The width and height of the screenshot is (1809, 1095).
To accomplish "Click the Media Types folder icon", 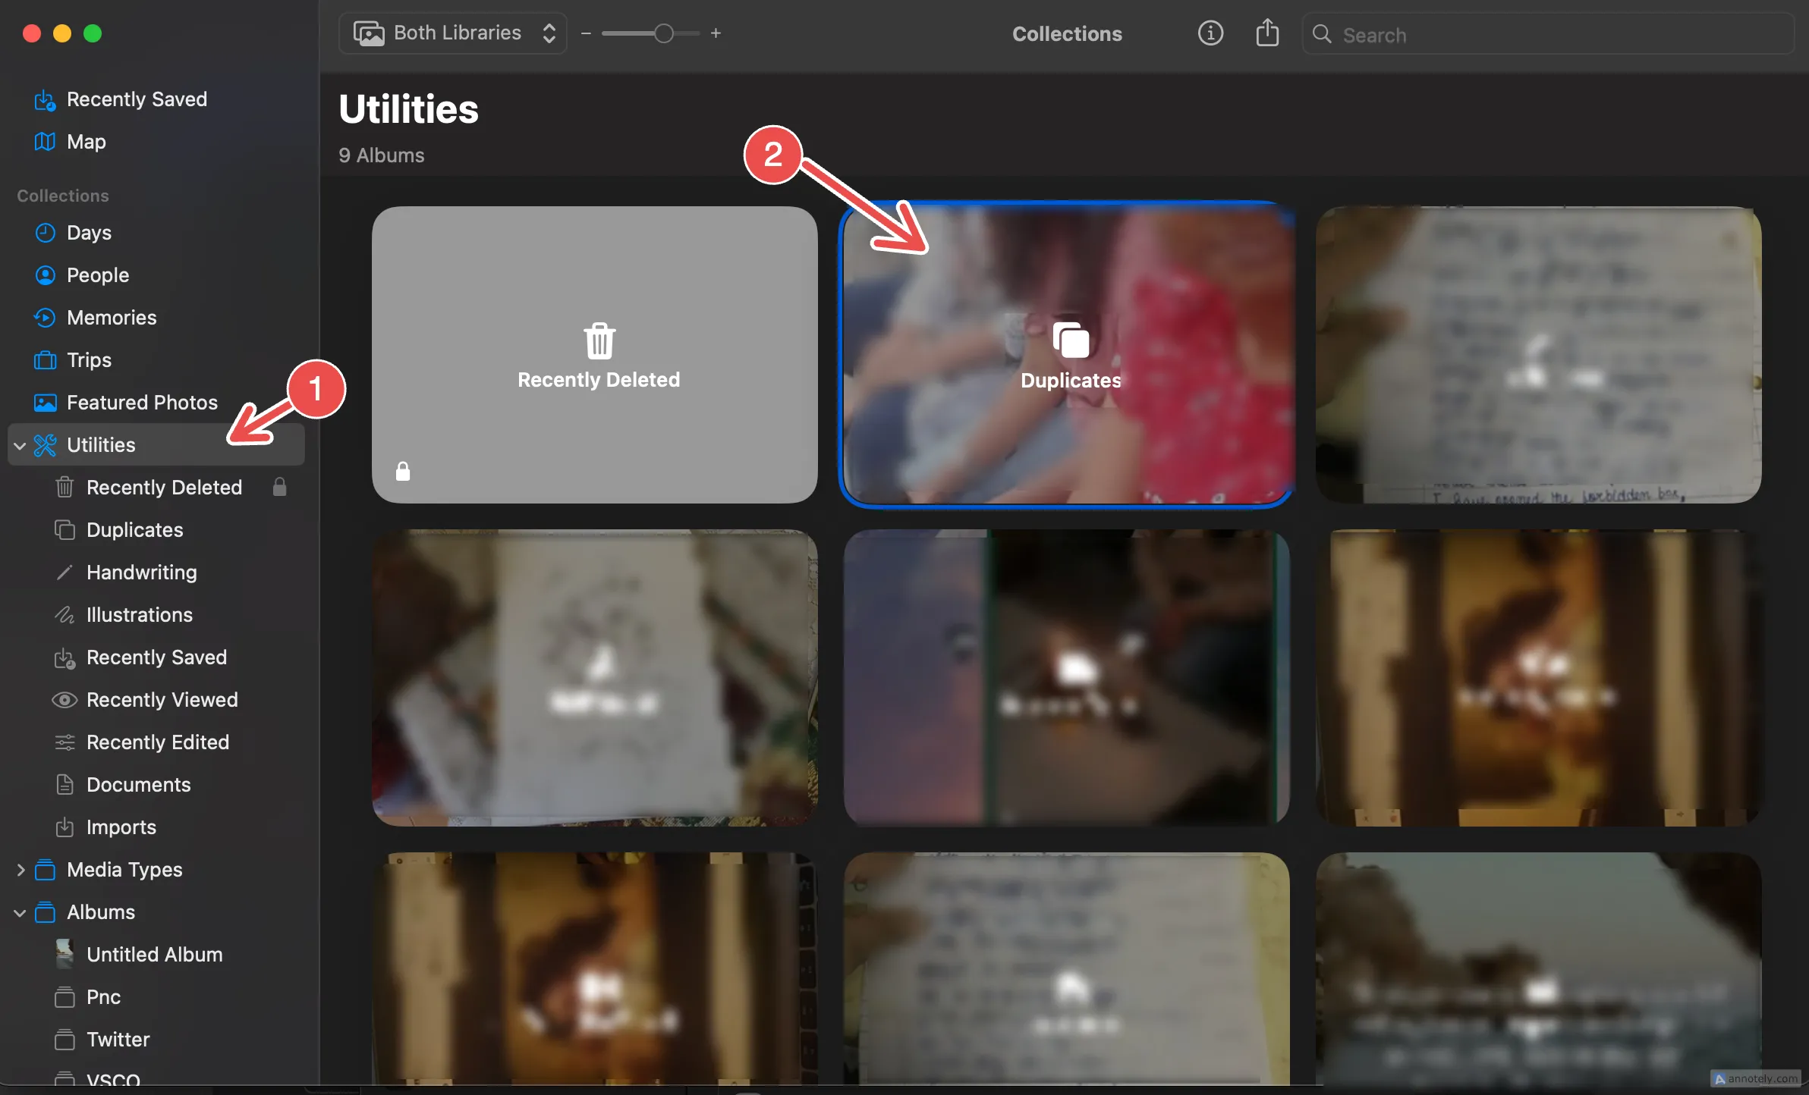I will click(x=45, y=870).
